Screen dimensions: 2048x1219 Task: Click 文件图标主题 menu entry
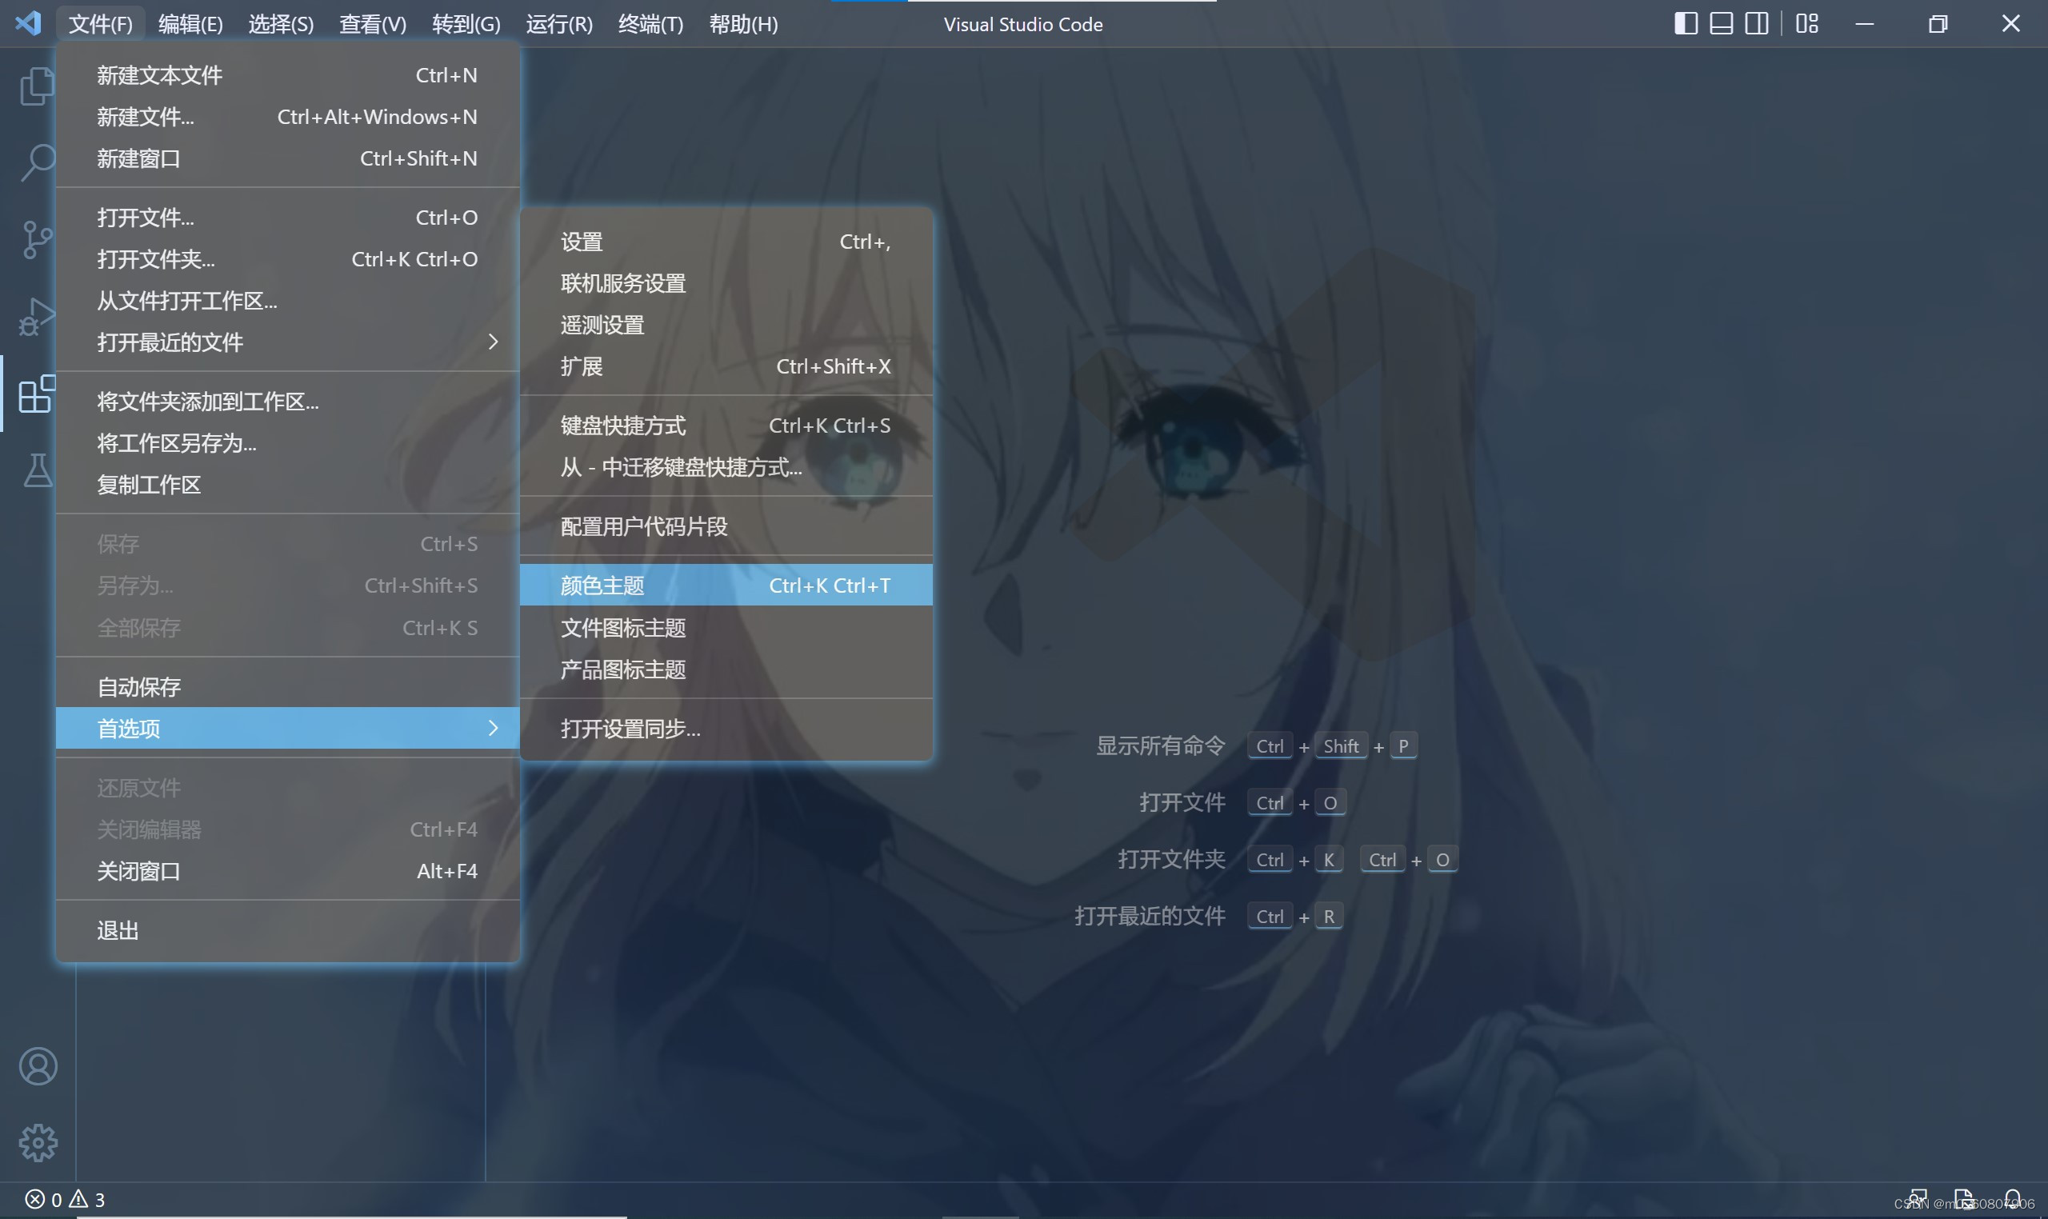click(x=622, y=628)
